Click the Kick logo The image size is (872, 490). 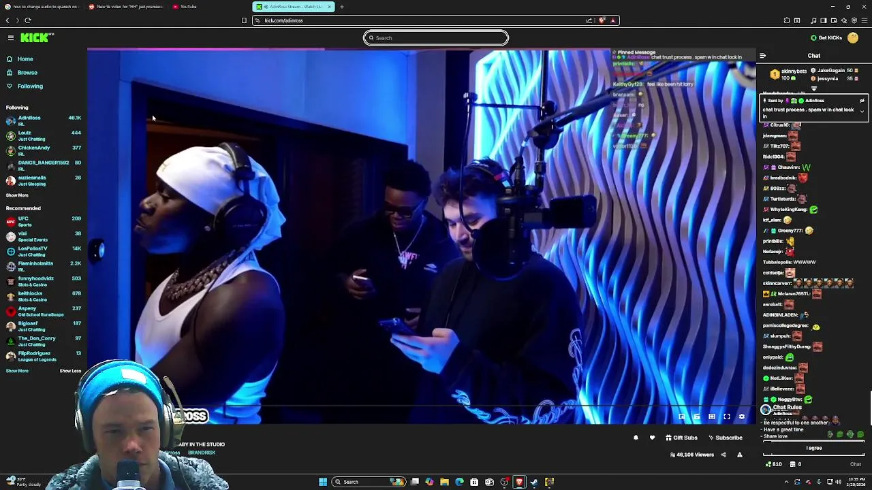36,37
